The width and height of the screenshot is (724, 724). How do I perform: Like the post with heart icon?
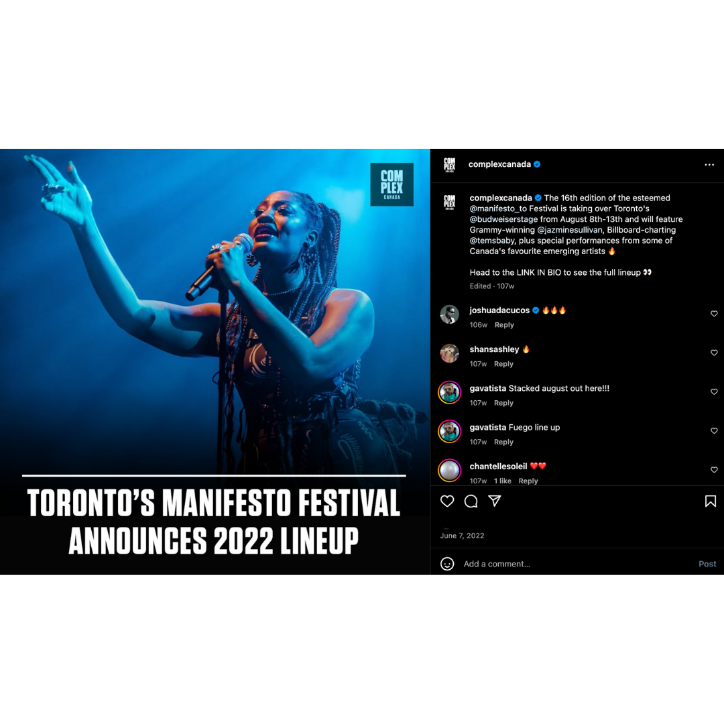pos(447,501)
